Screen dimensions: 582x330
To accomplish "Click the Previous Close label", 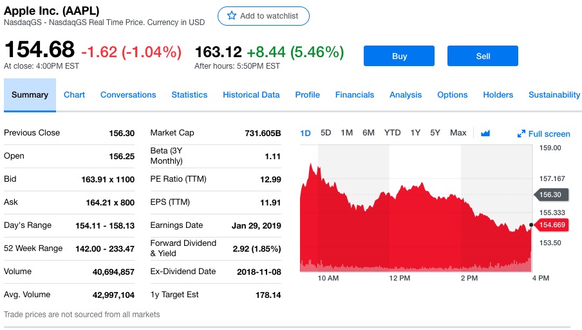I will point(32,132).
